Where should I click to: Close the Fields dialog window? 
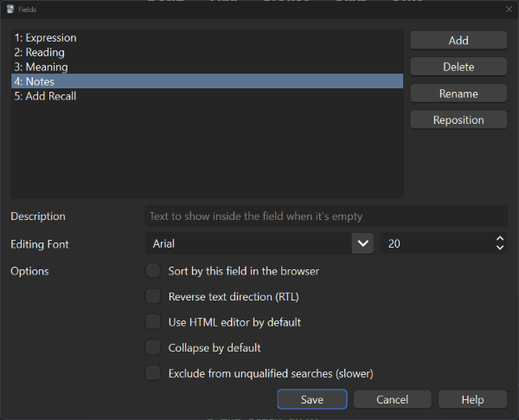point(509,10)
